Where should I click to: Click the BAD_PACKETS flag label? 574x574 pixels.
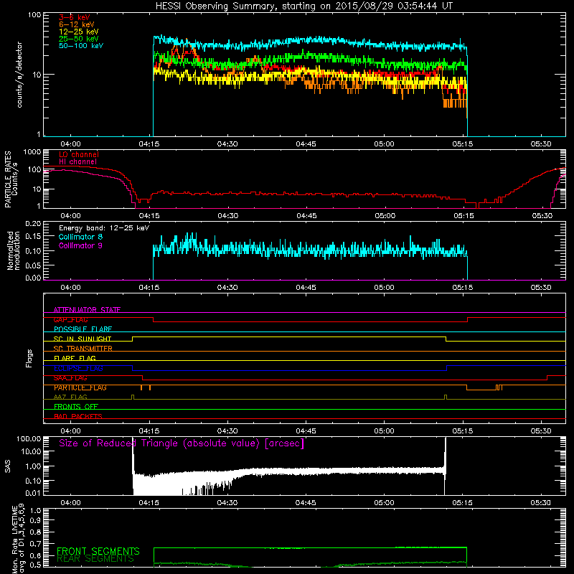click(x=78, y=416)
